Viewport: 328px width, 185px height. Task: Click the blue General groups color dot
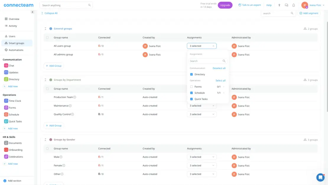(x=51, y=29)
